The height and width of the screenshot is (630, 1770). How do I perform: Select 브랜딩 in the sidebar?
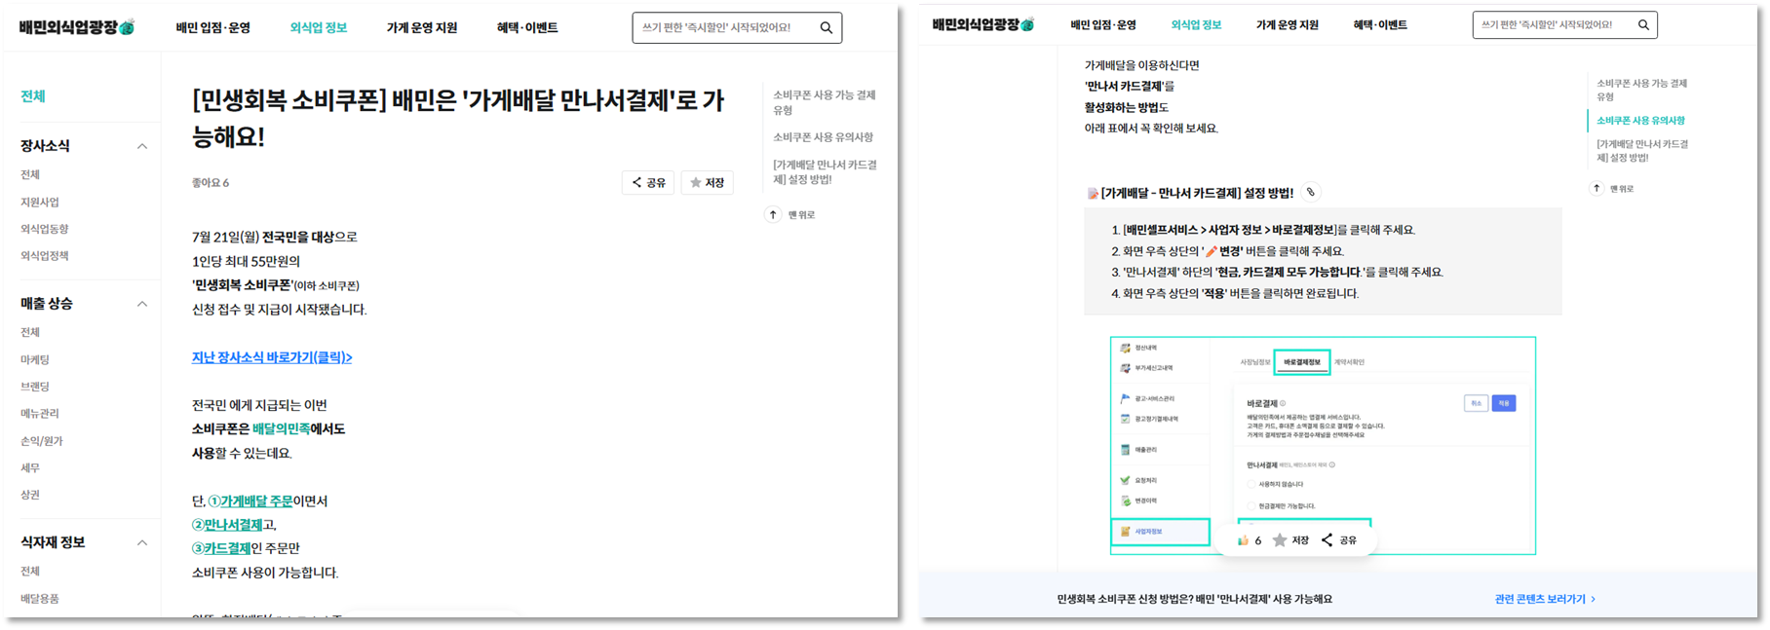tap(35, 387)
